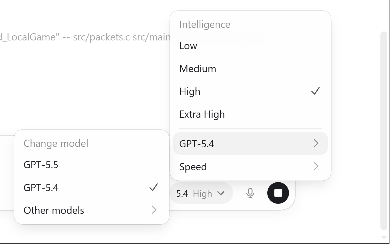
Task: Click Other models menu entry
Action: point(54,210)
